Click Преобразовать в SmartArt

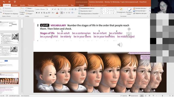(89, 13)
